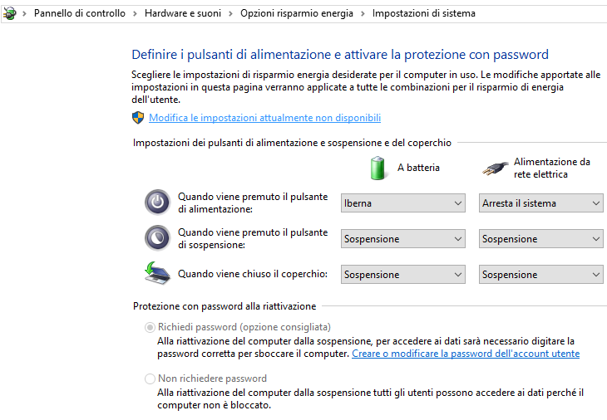This screenshot has height=420, width=607.
Task: Open Creare o modificare la password link
Action: pyautogui.click(x=466, y=354)
